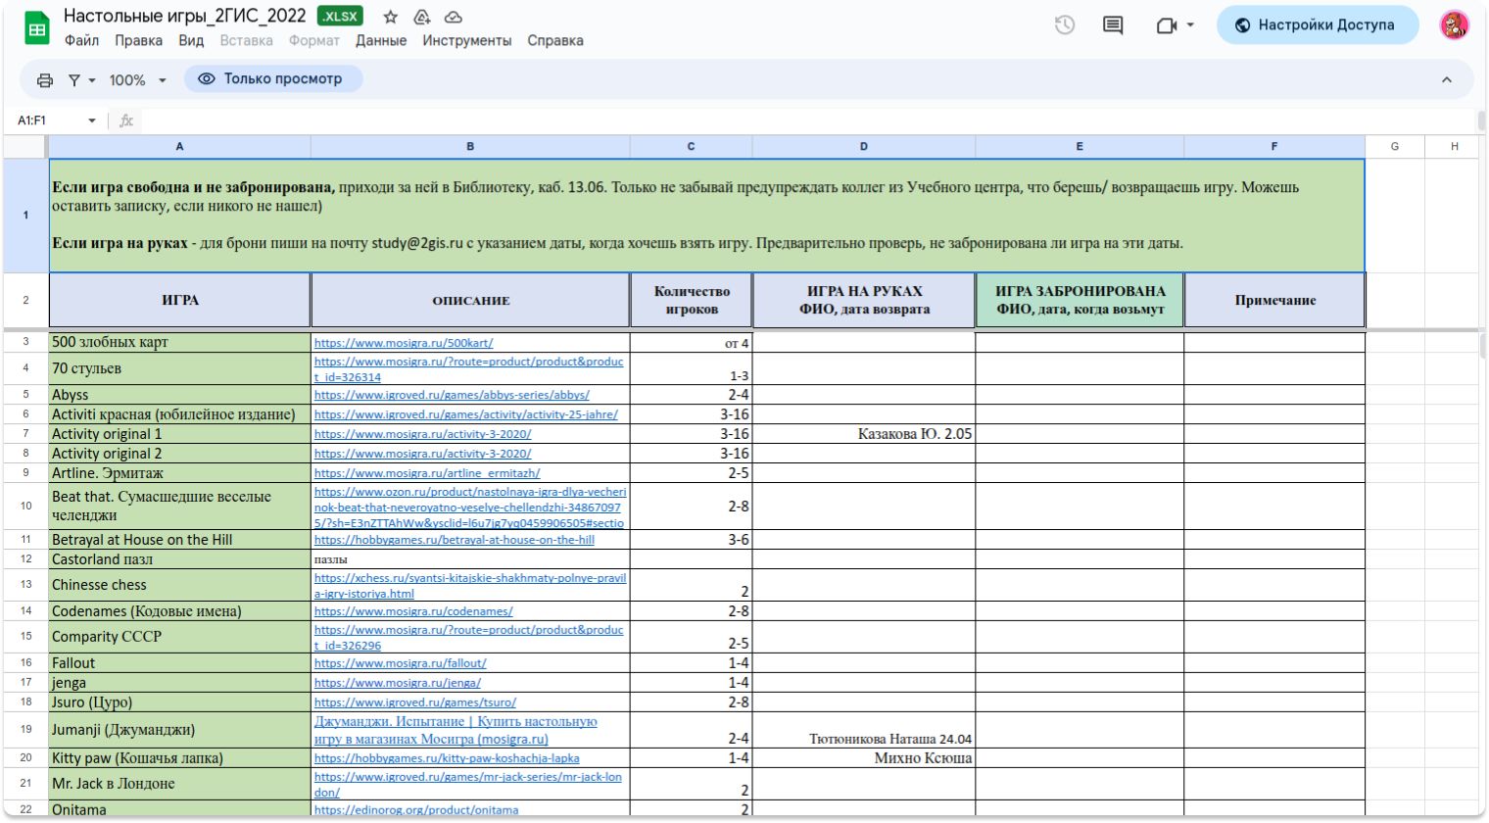Image resolution: width=1489 pixels, height=823 pixels.
Task: Select the Количество игроков header cell
Action: pyautogui.click(x=692, y=300)
